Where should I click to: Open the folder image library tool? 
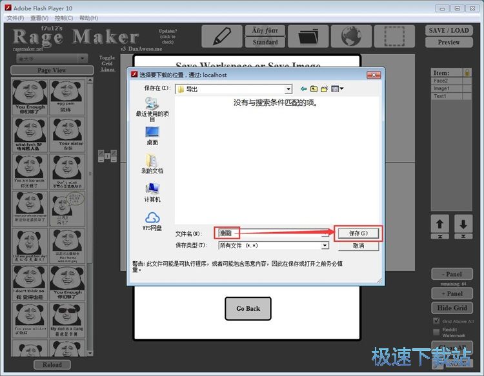308,36
